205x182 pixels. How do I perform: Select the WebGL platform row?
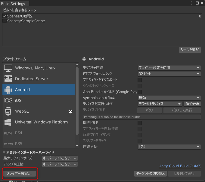pos(39,111)
